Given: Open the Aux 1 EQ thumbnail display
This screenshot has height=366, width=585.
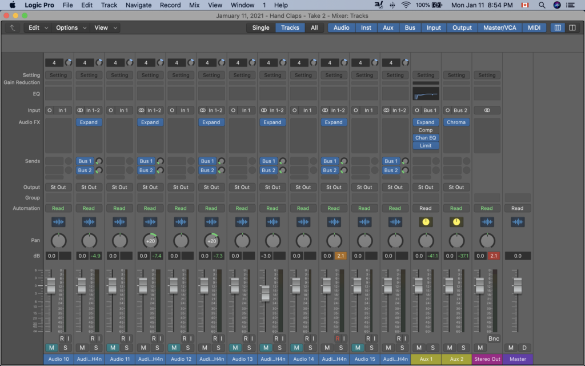Looking at the screenshot, I should (426, 94).
